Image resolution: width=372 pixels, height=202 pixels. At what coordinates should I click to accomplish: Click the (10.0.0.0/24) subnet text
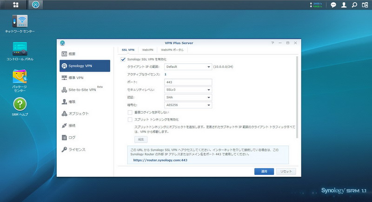tap(223, 67)
